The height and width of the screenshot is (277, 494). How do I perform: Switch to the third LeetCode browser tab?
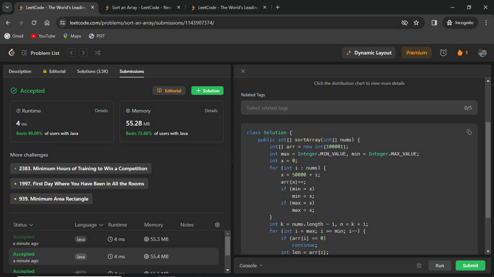[228, 7]
